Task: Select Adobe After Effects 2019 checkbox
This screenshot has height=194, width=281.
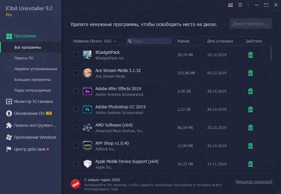Action: pyautogui.click(x=76, y=91)
